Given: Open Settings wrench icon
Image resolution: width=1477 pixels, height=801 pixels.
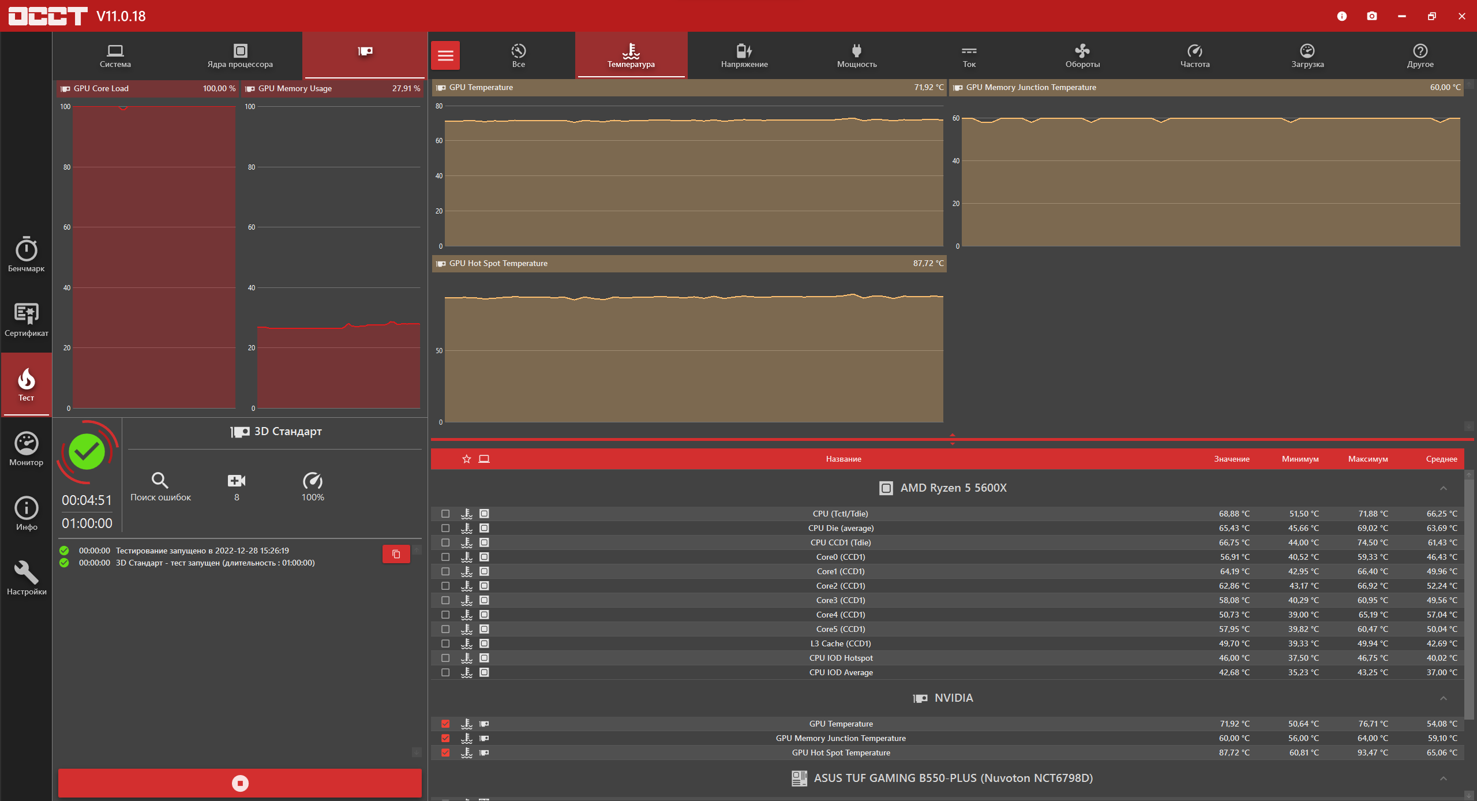Looking at the screenshot, I should 26,578.
